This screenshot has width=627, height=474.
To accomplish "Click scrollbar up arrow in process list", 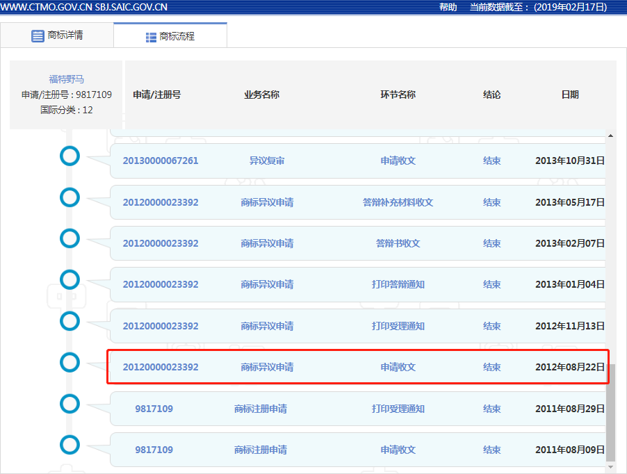I will point(611,136).
